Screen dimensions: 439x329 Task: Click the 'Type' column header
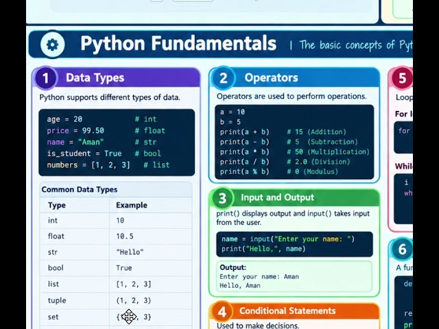tap(57, 205)
